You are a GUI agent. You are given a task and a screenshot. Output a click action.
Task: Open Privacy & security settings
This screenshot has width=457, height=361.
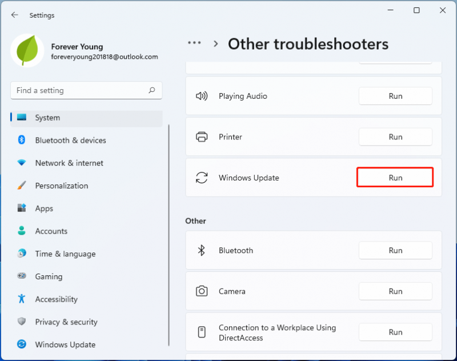point(86,322)
